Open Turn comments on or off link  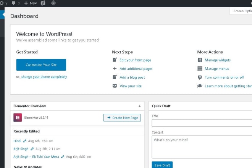(224, 78)
